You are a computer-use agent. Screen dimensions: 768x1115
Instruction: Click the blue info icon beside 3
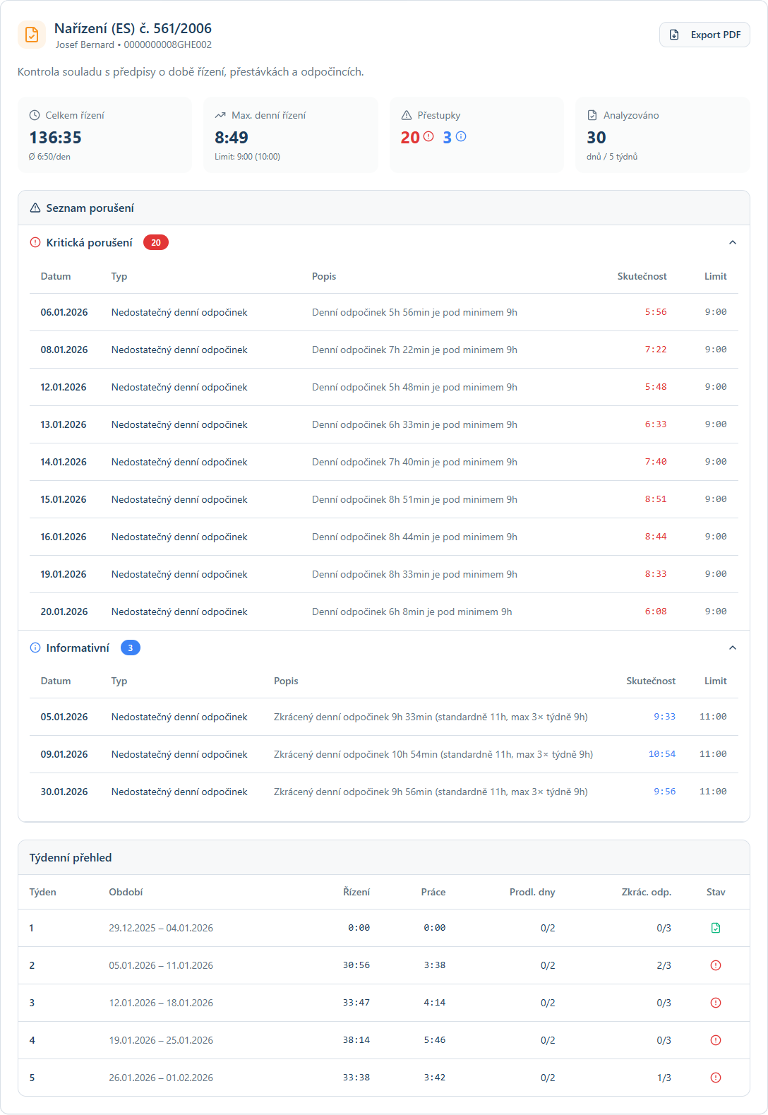pyautogui.click(x=461, y=137)
